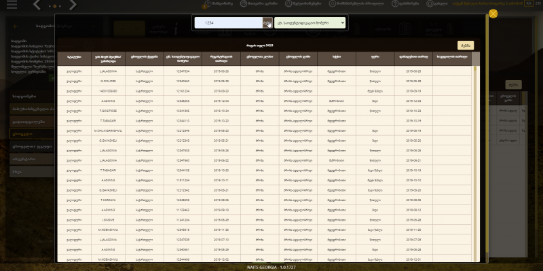Click the M.CHILINGARASHVILI cell

tap(108, 131)
